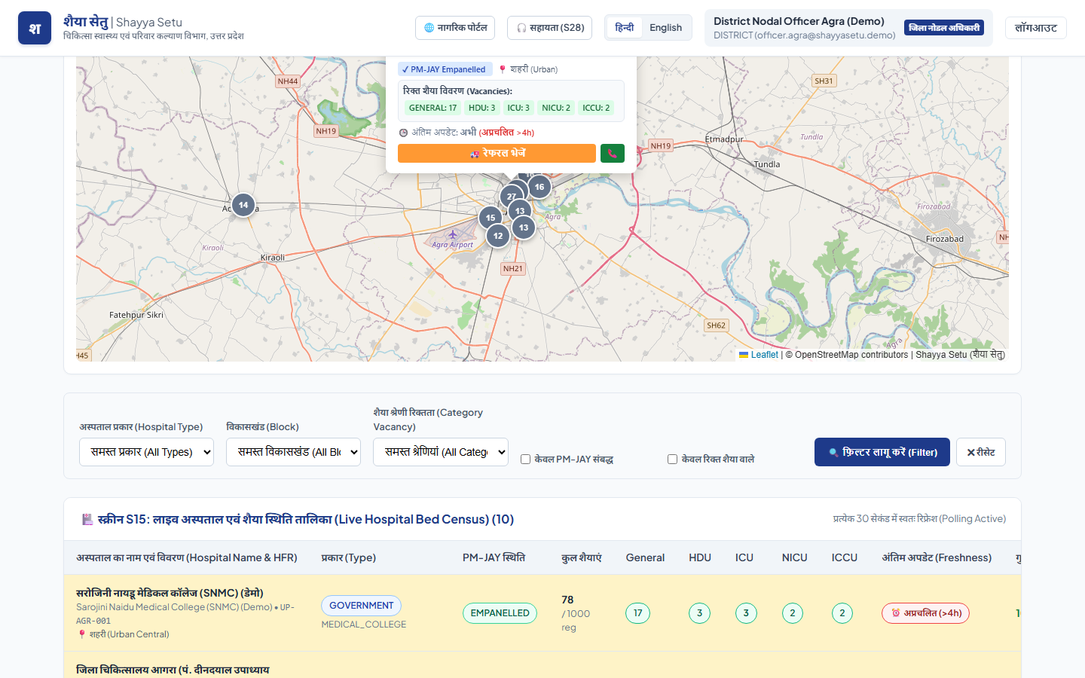The width and height of the screenshot is (1085, 678).
Task: Open the Category Vacancy dropdown
Action: (x=441, y=452)
